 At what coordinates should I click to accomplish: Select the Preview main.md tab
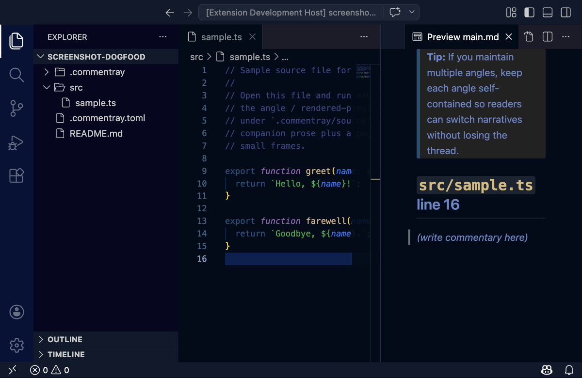click(462, 37)
